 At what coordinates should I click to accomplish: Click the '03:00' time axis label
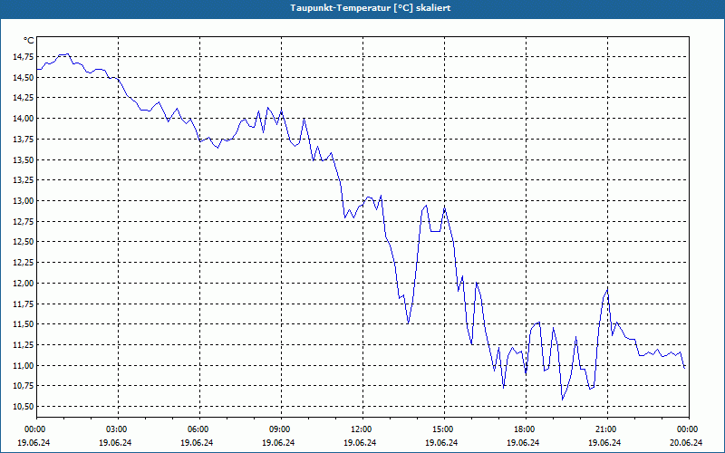pyautogui.click(x=118, y=429)
